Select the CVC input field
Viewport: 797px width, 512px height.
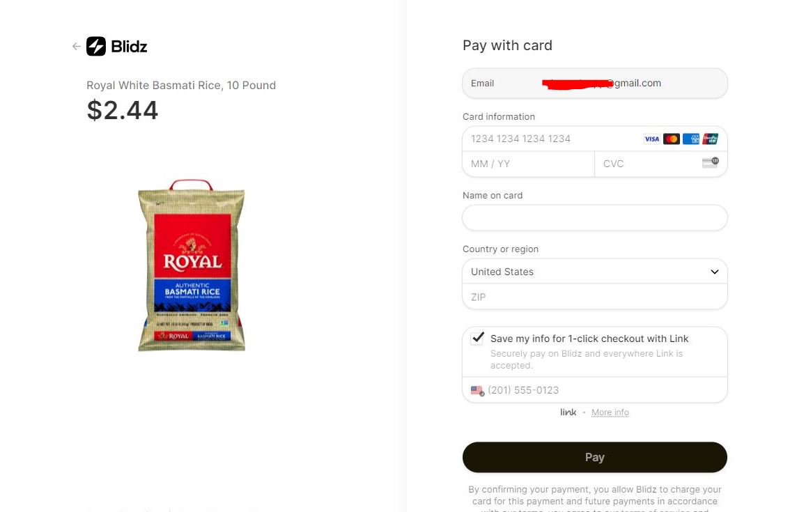point(648,164)
